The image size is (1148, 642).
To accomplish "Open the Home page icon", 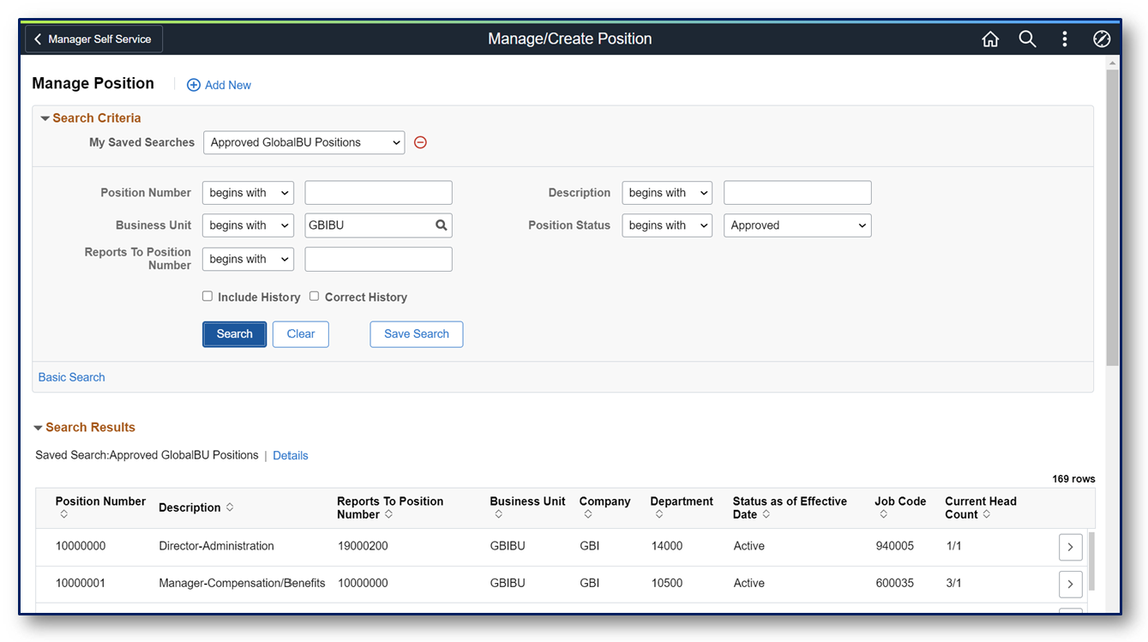I will [990, 39].
